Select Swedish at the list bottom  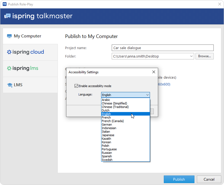107,160
